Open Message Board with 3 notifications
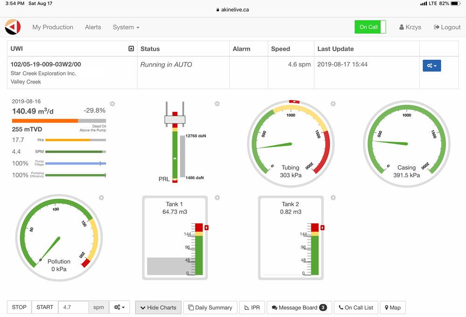 (299, 307)
